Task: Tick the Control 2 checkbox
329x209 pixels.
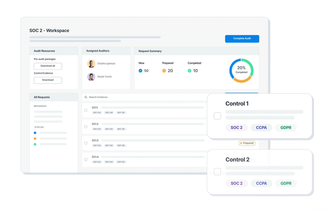Action: [x=217, y=172]
